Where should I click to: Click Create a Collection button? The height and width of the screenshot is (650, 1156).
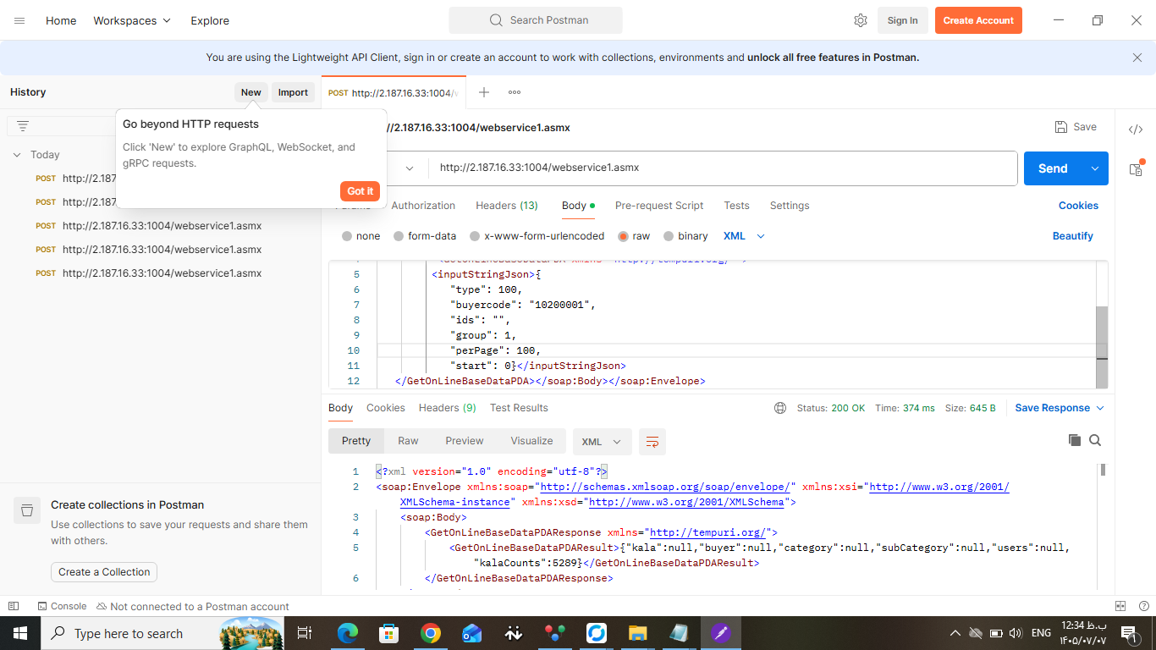pyautogui.click(x=104, y=572)
